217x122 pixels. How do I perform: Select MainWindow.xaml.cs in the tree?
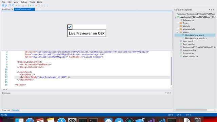coord(196,38)
